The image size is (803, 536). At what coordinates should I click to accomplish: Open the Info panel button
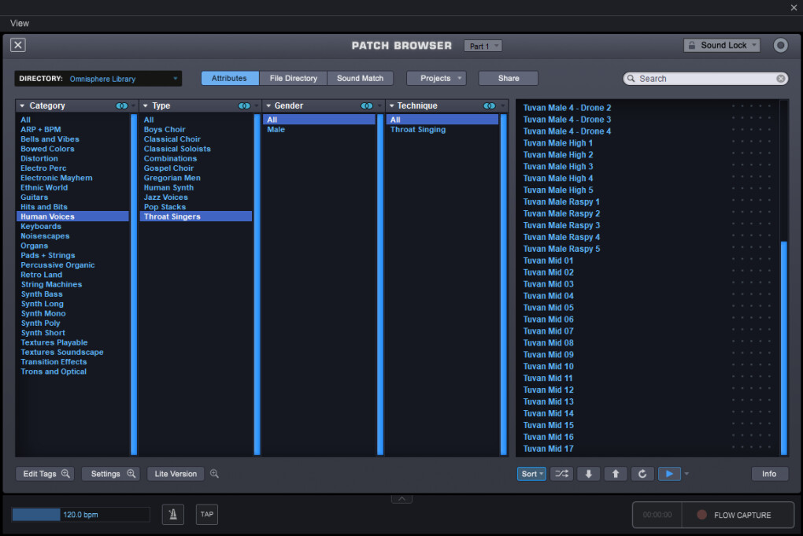(769, 474)
